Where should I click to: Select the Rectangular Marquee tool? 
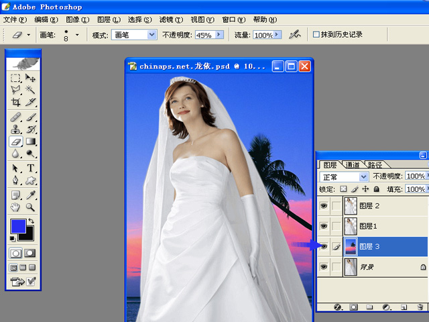15,78
